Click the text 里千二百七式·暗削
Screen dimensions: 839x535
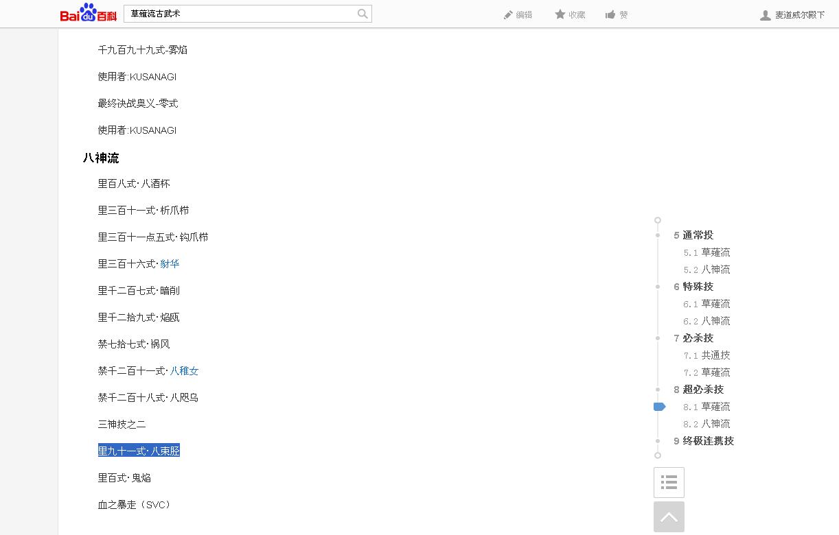click(x=139, y=291)
